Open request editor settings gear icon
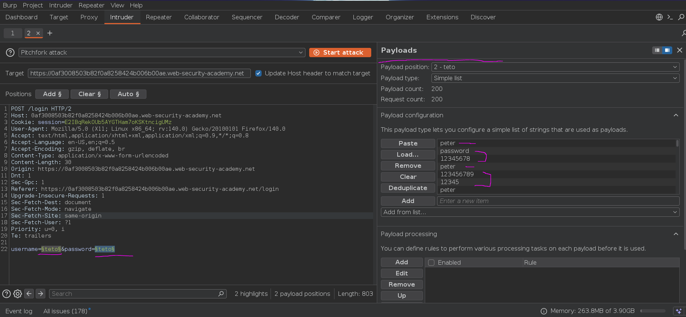This screenshot has height=317, width=686. 17,294
